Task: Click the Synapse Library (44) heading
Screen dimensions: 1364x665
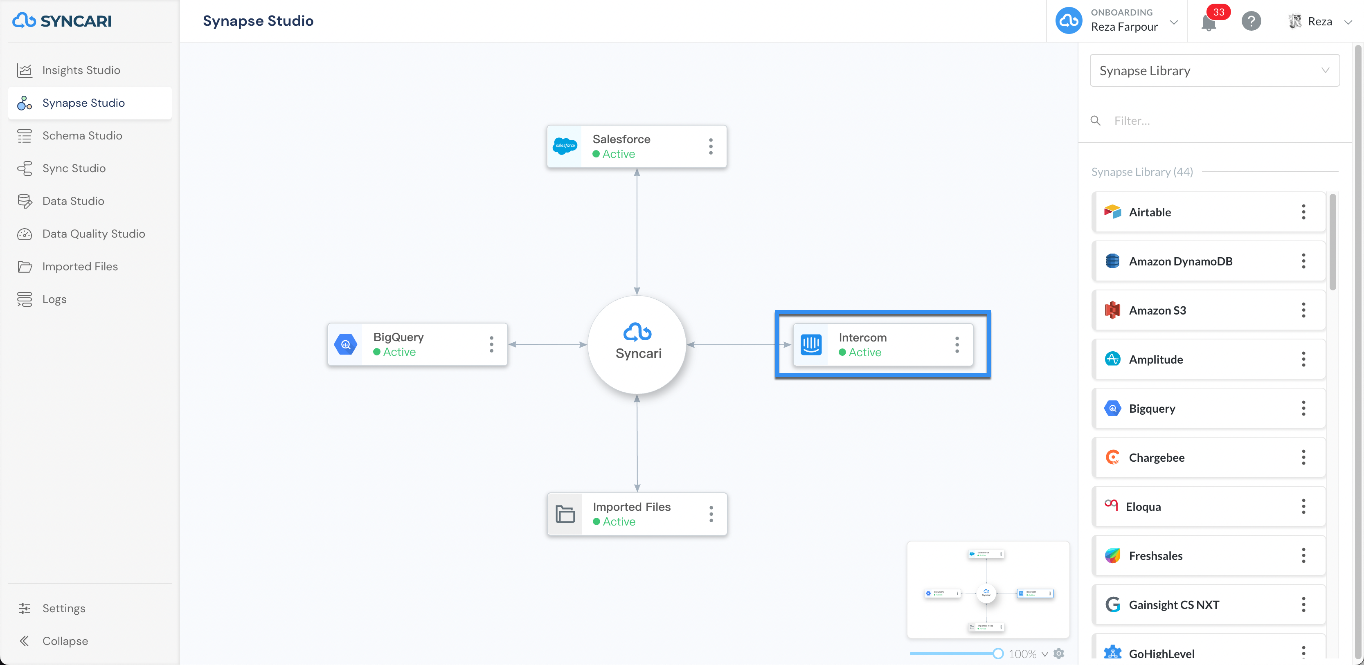Action: point(1141,171)
